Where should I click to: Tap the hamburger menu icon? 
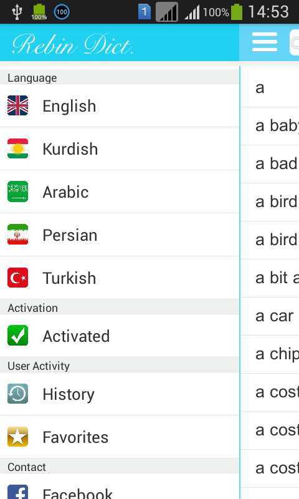point(264,42)
